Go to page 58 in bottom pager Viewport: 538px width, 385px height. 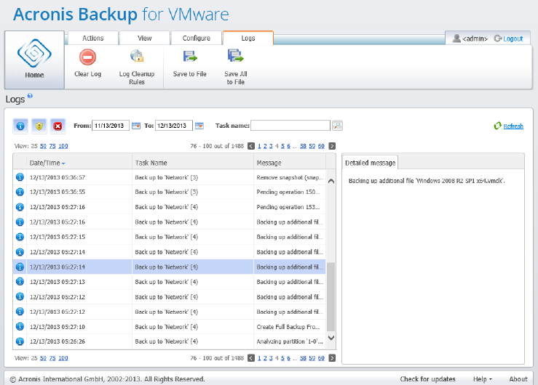click(303, 358)
